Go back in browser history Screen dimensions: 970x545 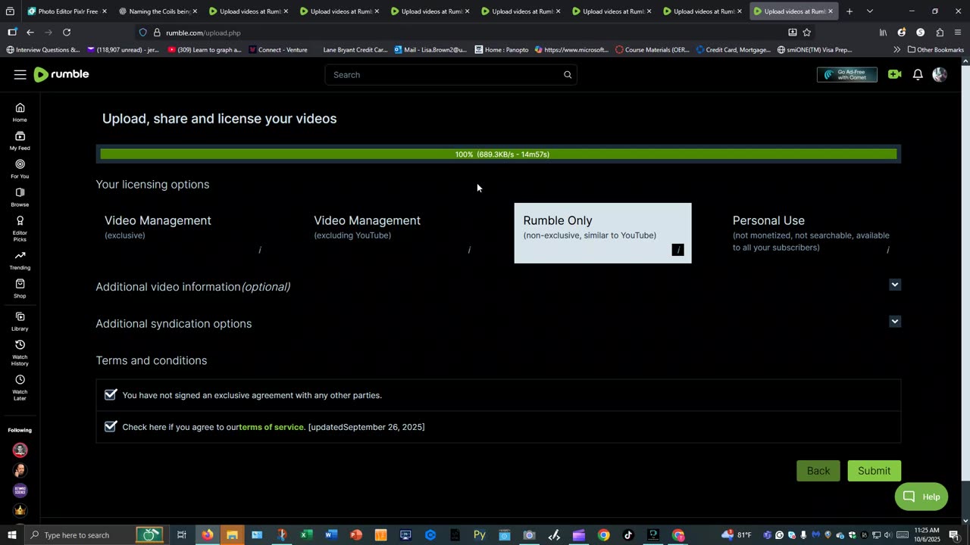click(x=30, y=33)
